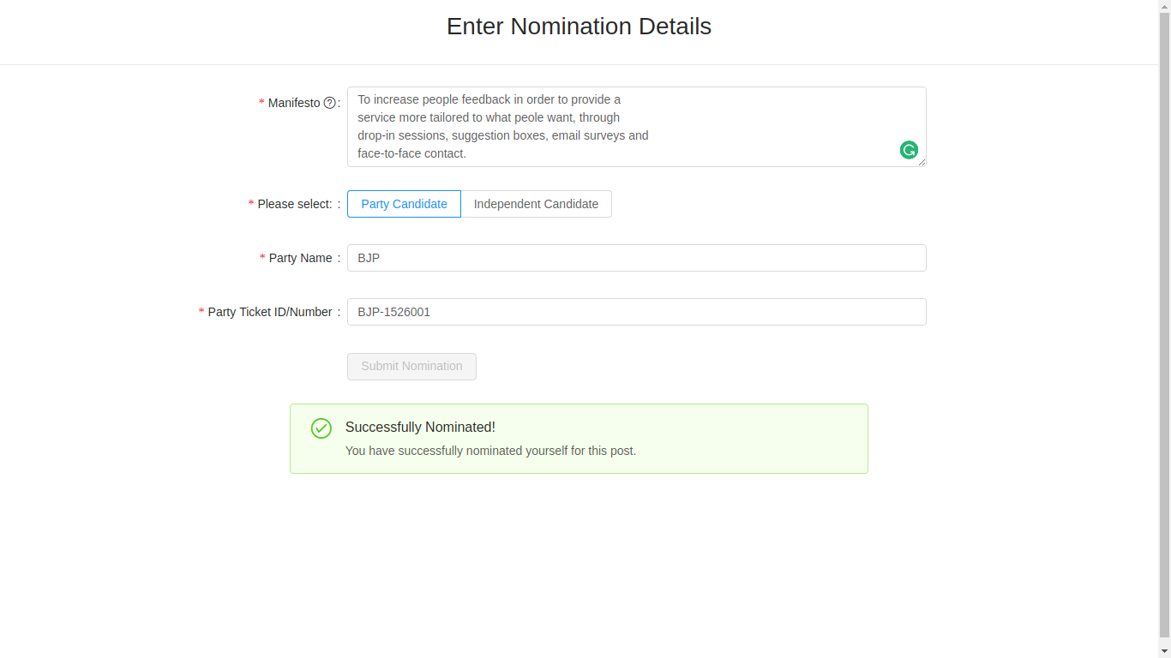Screen dimensions: 1171x658
Task: Click the Submit Nomination button
Action: coord(411,367)
